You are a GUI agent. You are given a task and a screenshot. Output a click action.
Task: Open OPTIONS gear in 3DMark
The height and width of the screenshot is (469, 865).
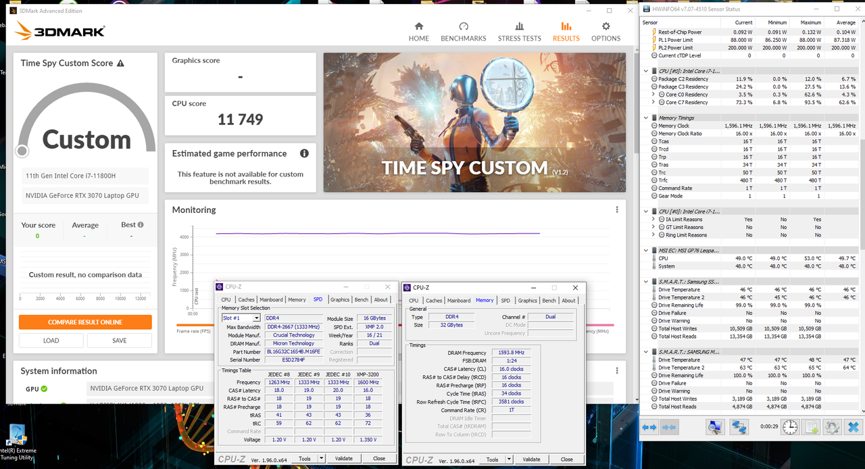point(605,32)
